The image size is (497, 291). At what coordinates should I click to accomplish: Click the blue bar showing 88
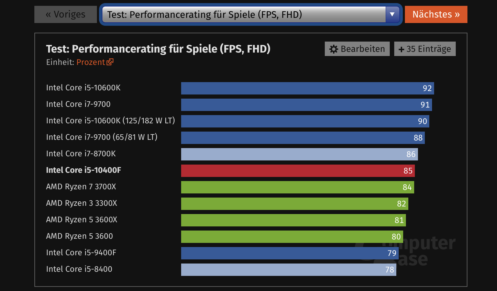pyautogui.click(x=303, y=138)
